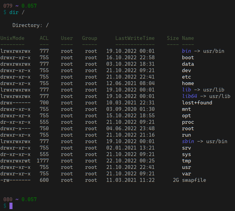Click the 'proc' directory name

pos(188,122)
